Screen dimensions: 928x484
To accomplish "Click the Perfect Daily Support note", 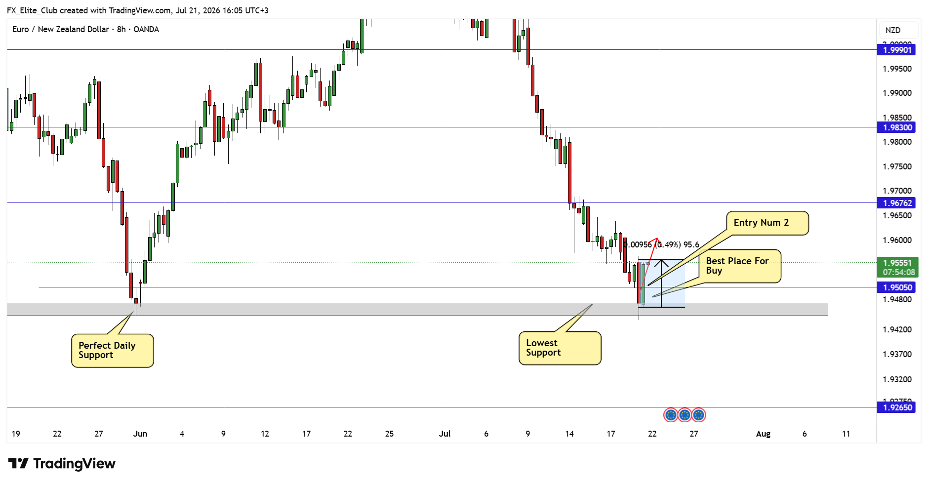I will (x=113, y=351).
